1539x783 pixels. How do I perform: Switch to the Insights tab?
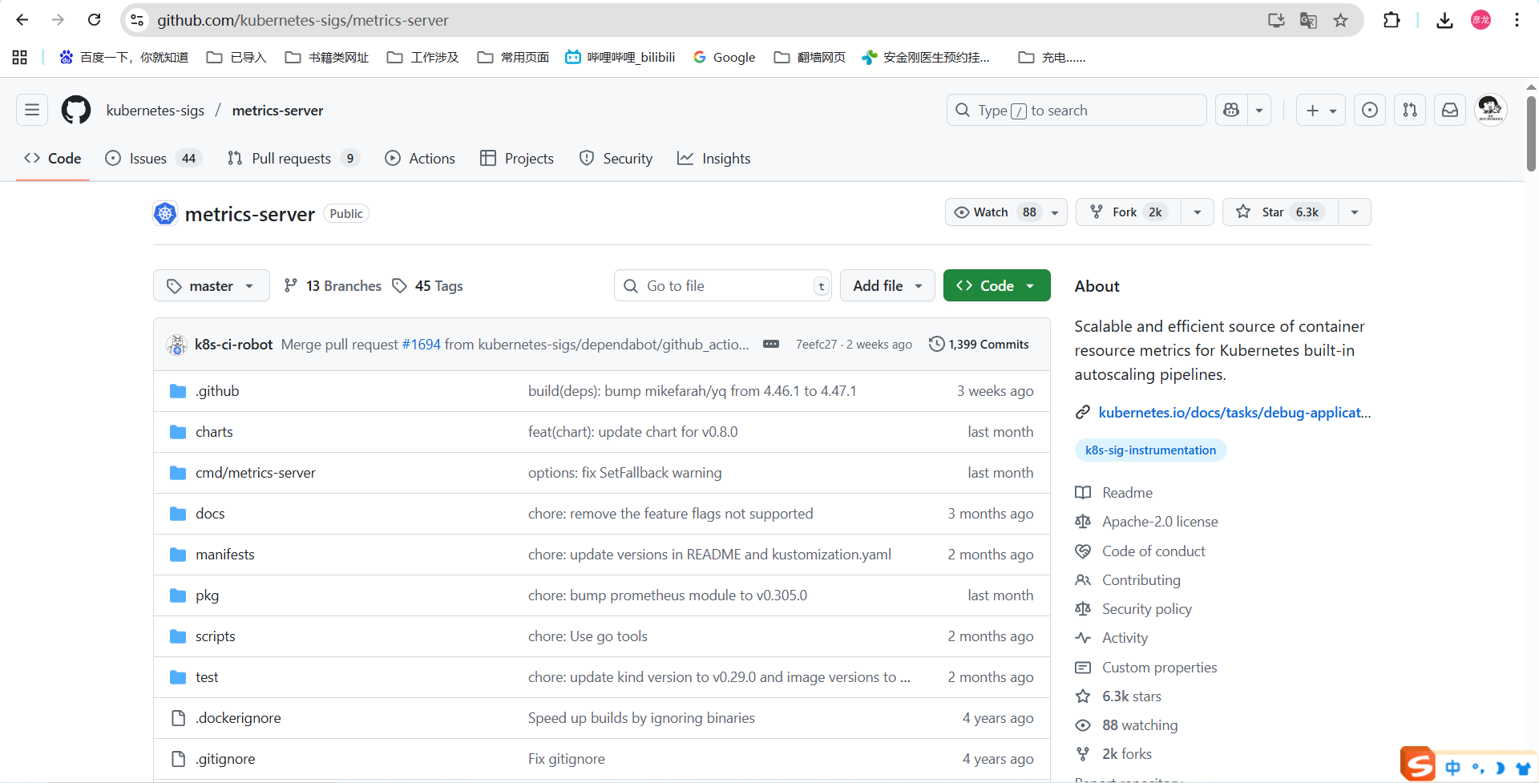click(714, 158)
